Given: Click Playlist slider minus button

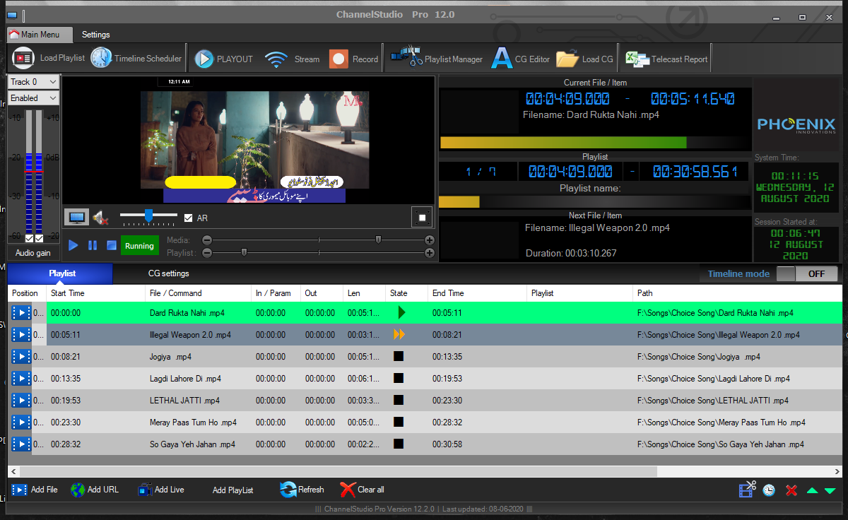Looking at the screenshot, I should click(207, 252).
